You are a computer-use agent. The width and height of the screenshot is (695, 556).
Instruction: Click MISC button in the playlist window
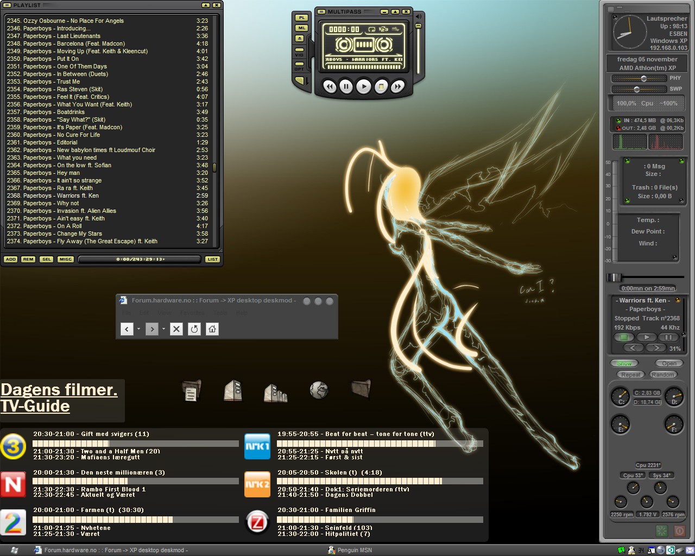pyautogui.click(x=66, y=259)
